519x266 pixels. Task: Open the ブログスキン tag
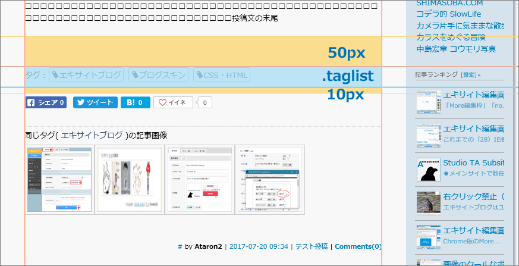158,75
